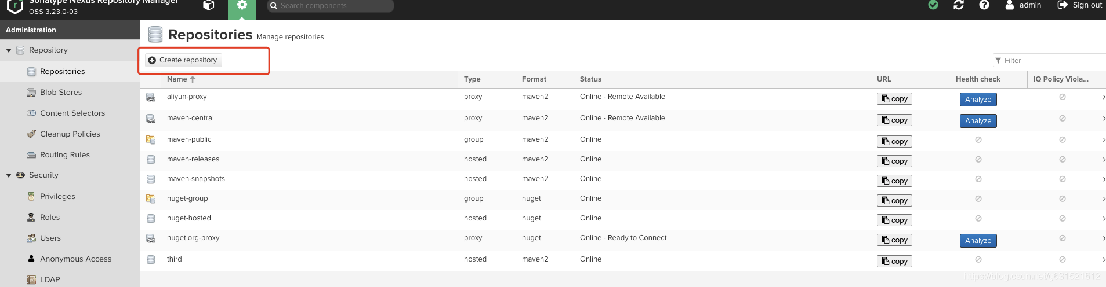The image size is (1106, 287).
Task: Open the nuget.org-proxy repository name
Action: [193, 238]
